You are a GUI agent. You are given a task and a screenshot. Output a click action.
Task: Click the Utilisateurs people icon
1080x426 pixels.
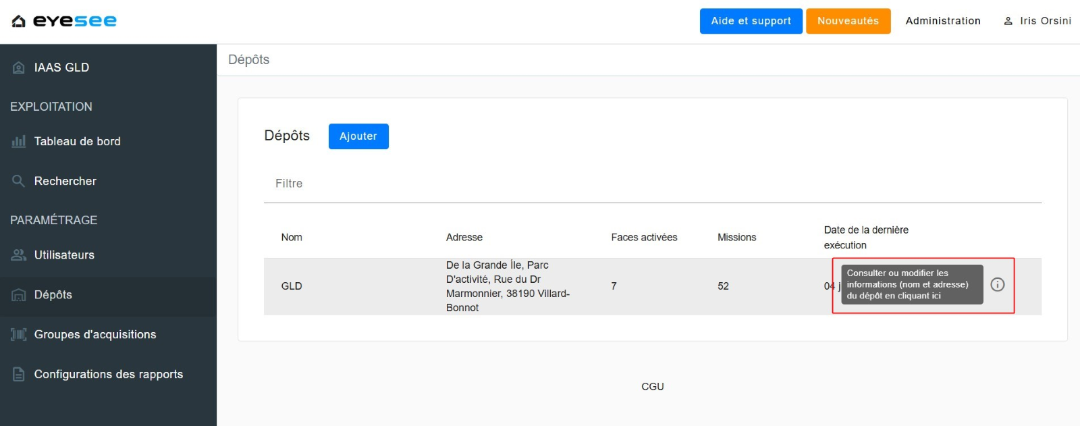(19, 255)
